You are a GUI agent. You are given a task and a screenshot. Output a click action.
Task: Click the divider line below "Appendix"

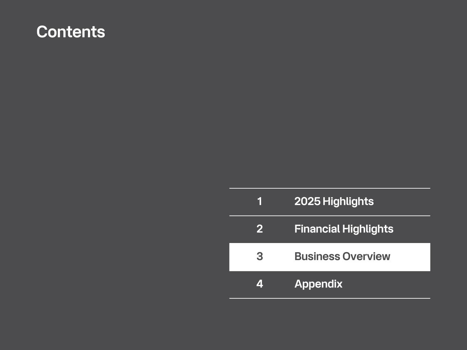[329, 298]
